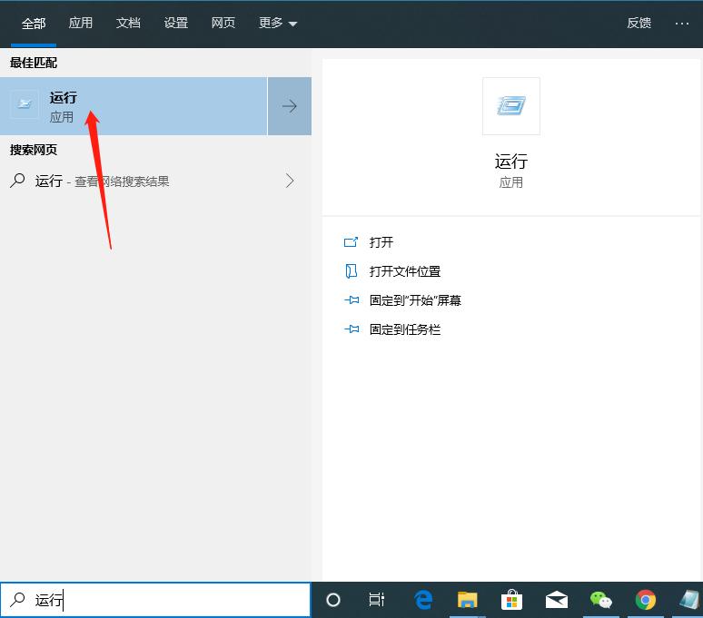Click the search box magnifier icon
Screen dimensions: 703x618
coord(17,599)
